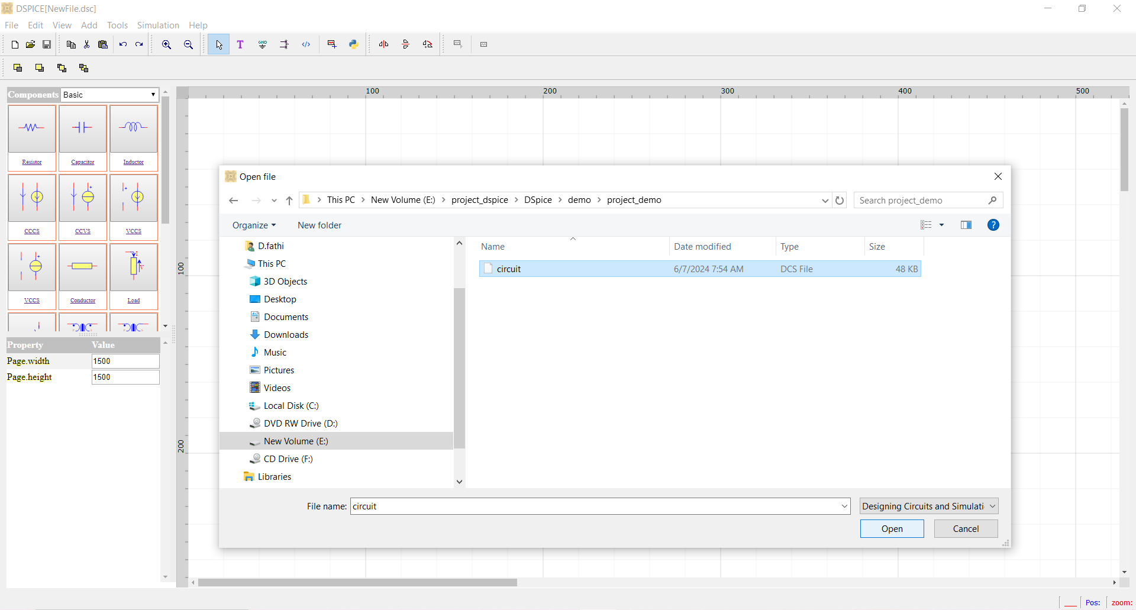Open the Simulation menu

[x=158, y=25]
